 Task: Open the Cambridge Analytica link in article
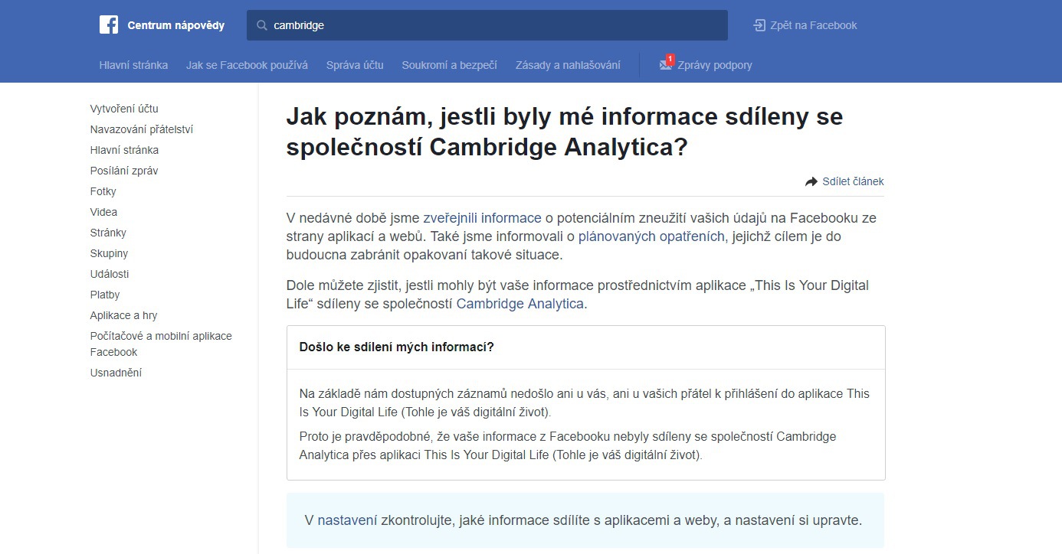coord(520,303)
